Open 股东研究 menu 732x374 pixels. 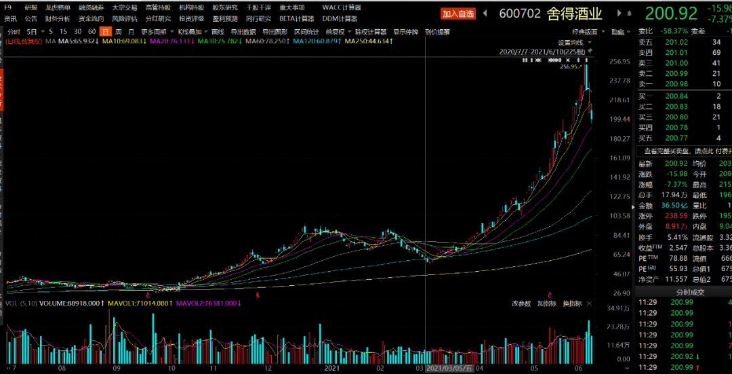[x=225, y=8]
